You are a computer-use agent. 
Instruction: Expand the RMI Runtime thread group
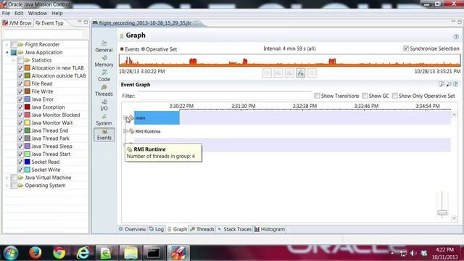125,131
